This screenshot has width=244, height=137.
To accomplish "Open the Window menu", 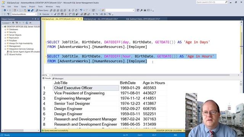I will 49,6.
